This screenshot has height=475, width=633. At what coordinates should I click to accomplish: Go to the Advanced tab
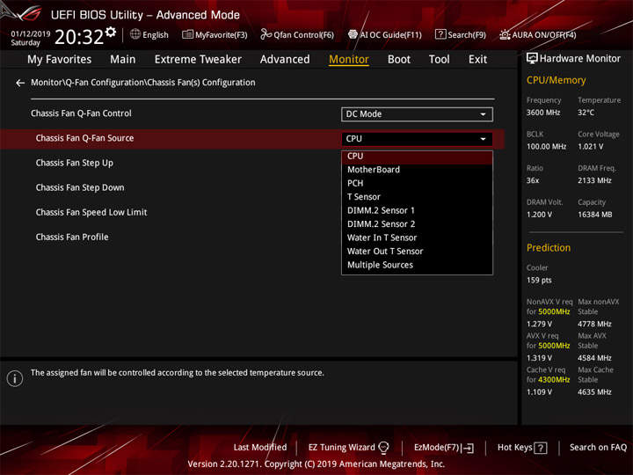pyautogui.click(x=285, y=60)
